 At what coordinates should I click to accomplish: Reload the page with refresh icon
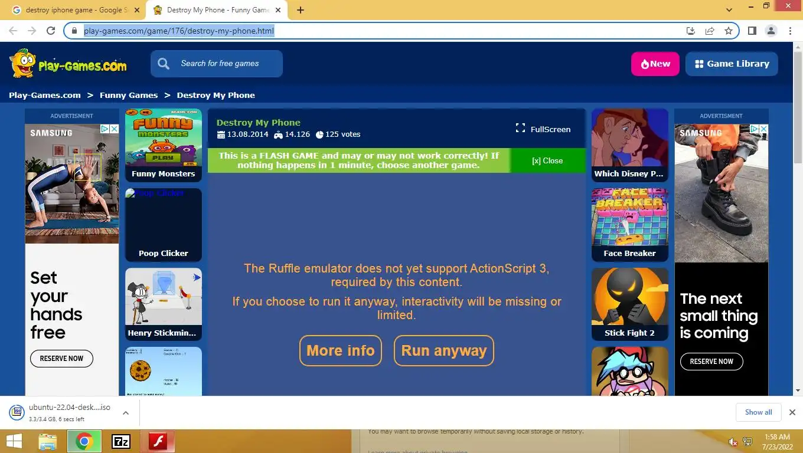tap(51, 31)
